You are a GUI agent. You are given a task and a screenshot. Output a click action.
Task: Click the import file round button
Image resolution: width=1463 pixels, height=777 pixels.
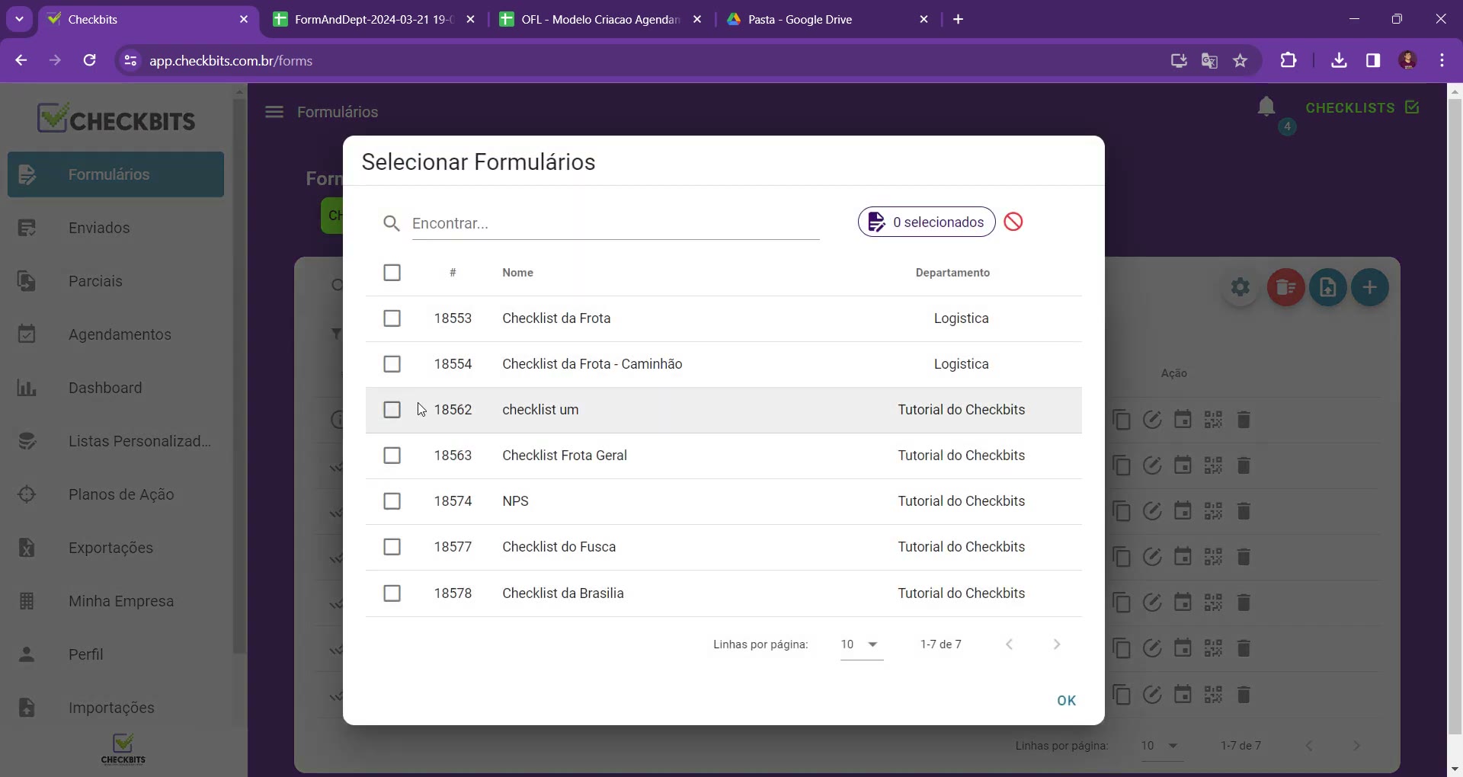[1327, 287]
